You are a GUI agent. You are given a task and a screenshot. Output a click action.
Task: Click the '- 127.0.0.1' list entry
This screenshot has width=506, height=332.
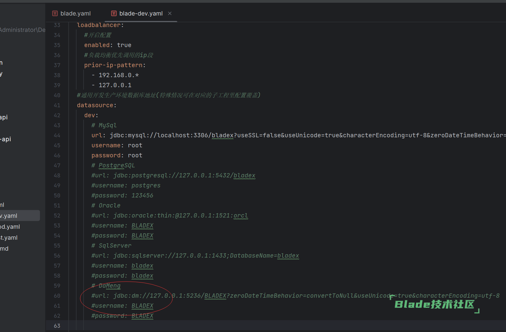coord(111,85)
